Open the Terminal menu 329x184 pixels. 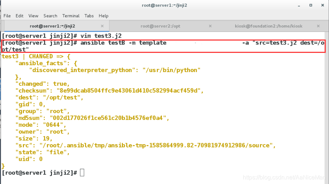[71, 16]
